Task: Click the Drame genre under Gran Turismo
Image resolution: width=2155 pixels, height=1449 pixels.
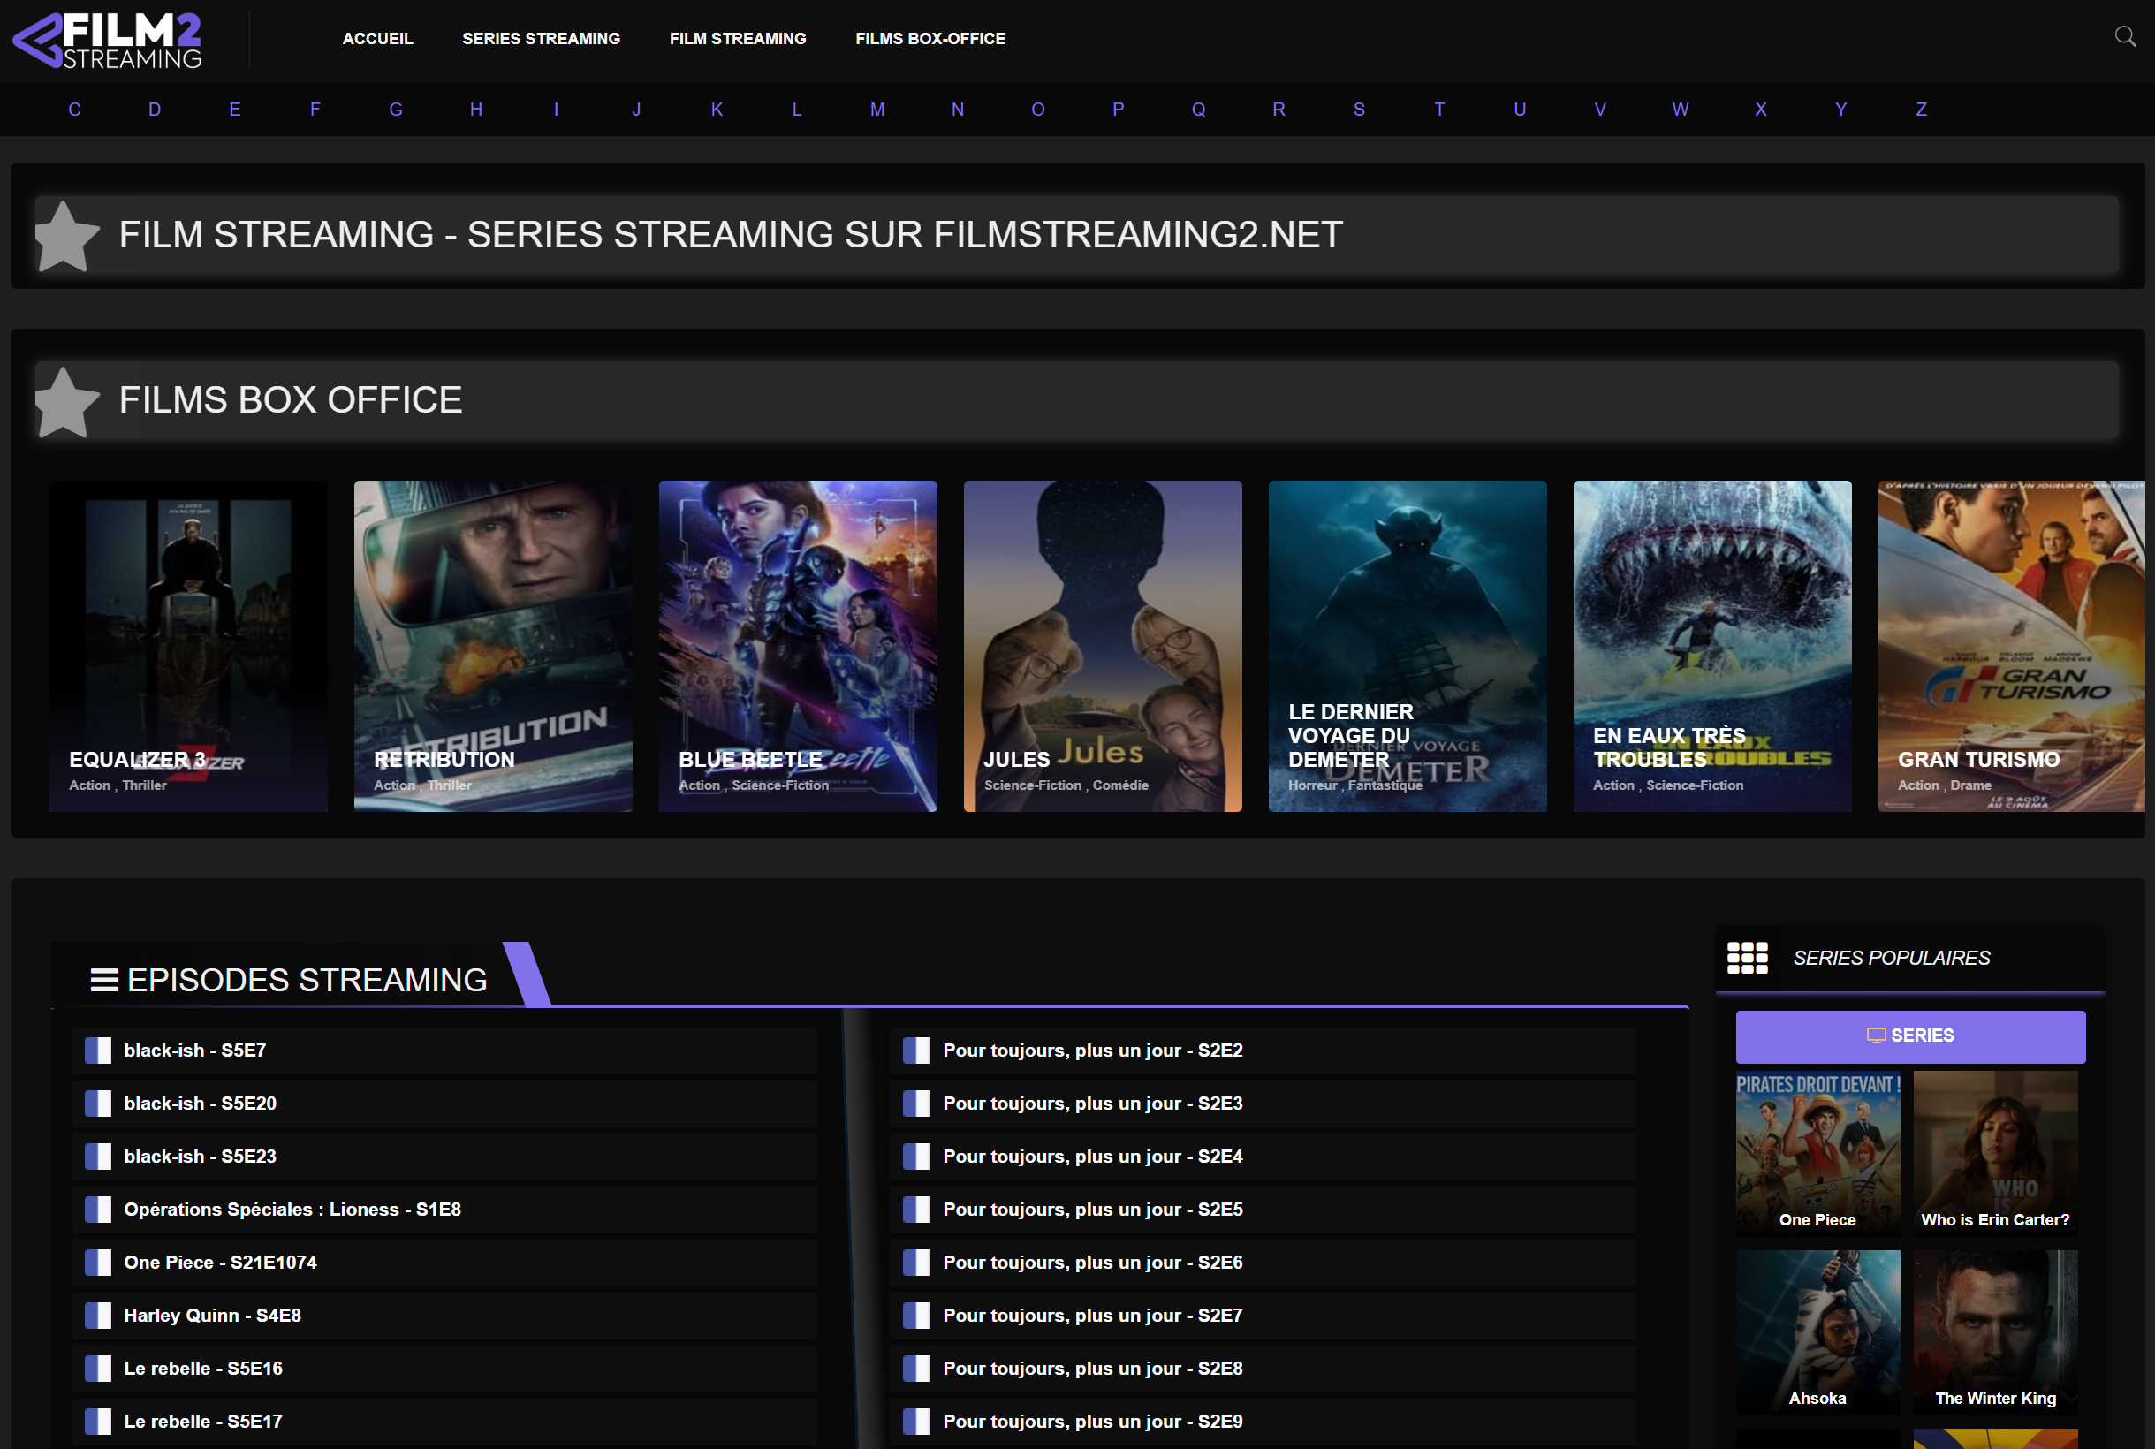Action: pyautogui.click(x=1970, y=785)
